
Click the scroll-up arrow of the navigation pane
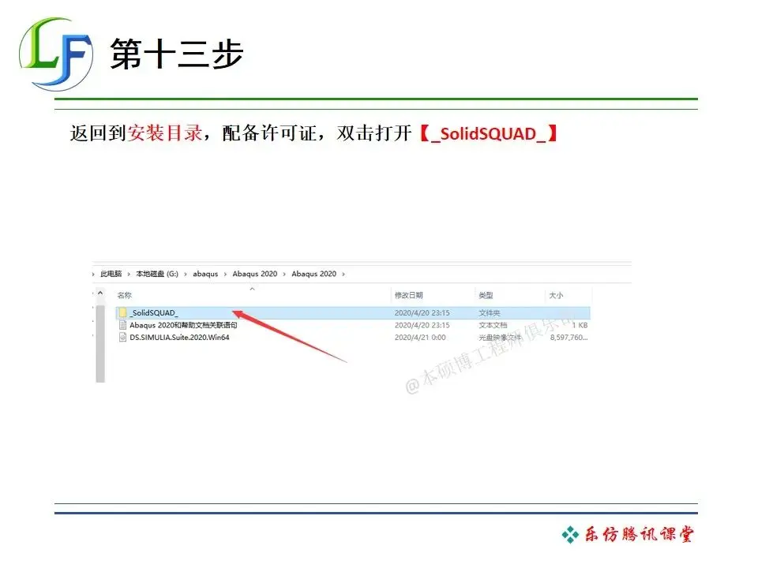[100, 293]
